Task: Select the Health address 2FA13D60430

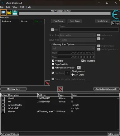Action: pyautogui.click(x=44, y=98)
